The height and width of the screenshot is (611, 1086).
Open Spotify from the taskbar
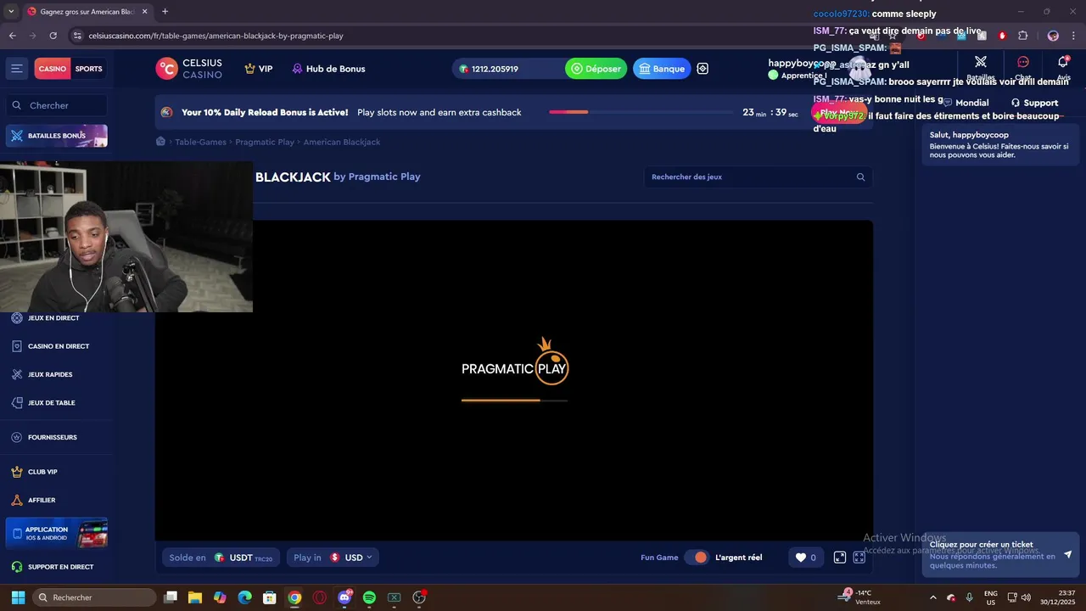(369, 597)
